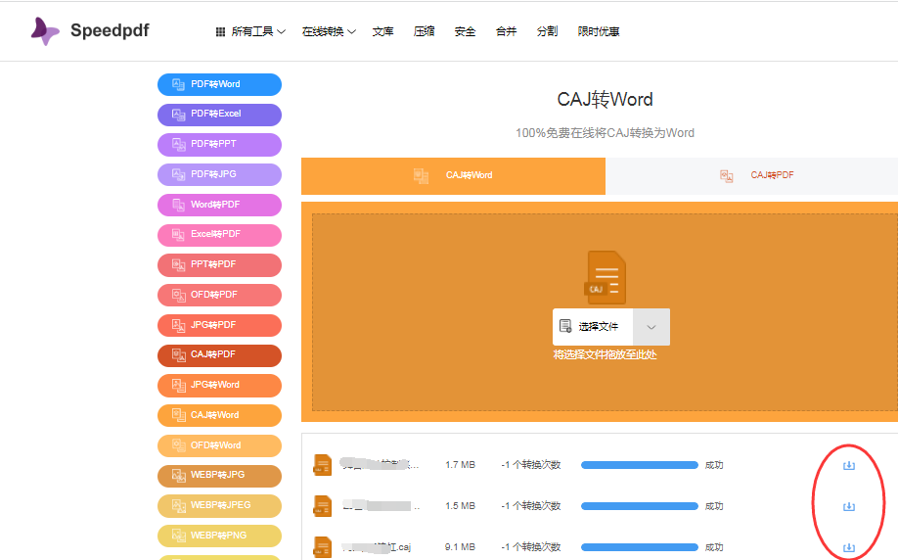
Task: Click the Speedpdf brand name text
Action: click(x=110, y=30)
